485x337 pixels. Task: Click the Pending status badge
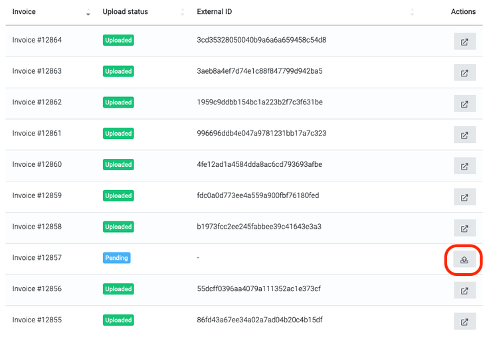point(116,258)
